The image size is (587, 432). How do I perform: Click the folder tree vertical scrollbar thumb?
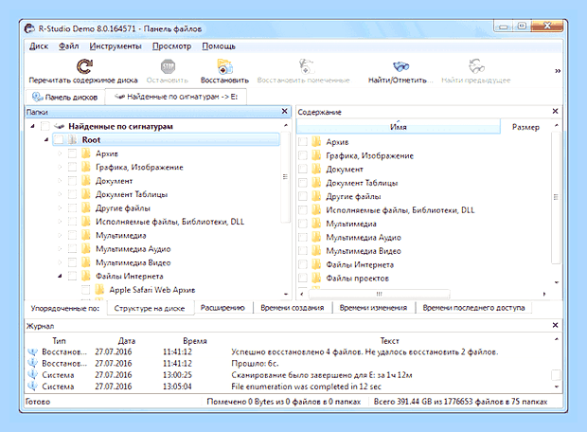pos(285,177)
